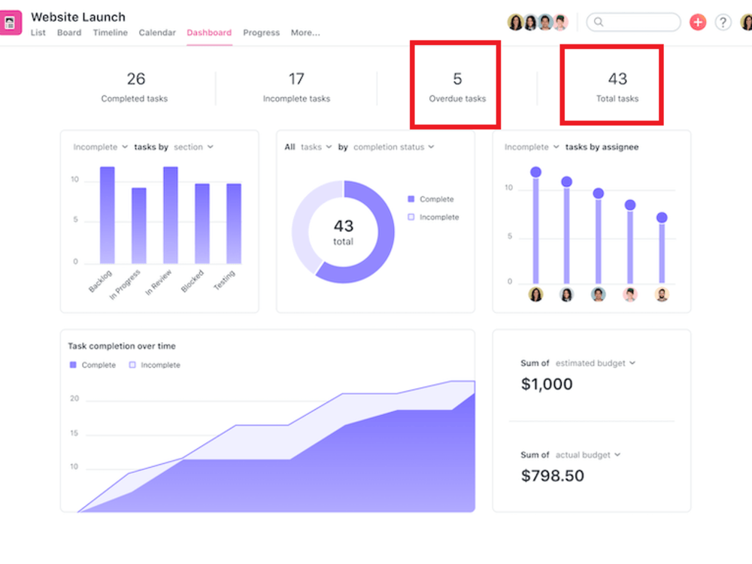Open section dropdown in bar chart
This screenshot has width=752, height=564.
tap(193, 147)
